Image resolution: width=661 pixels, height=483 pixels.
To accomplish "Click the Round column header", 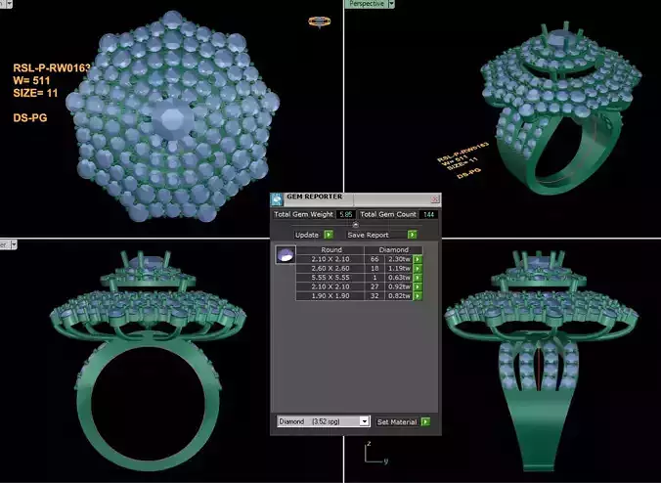I will pos(330,249).
